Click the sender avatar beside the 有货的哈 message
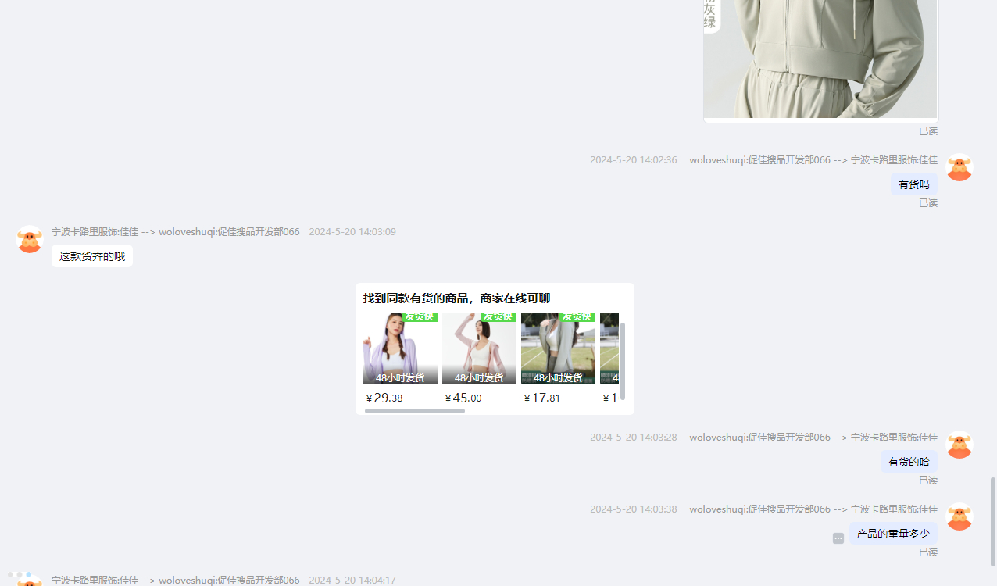 [x=959, y=445]
